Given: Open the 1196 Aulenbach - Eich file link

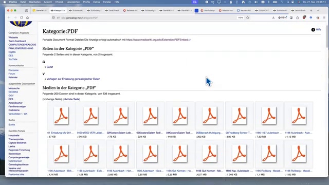Looking at the screenshot, I should 90,171.
